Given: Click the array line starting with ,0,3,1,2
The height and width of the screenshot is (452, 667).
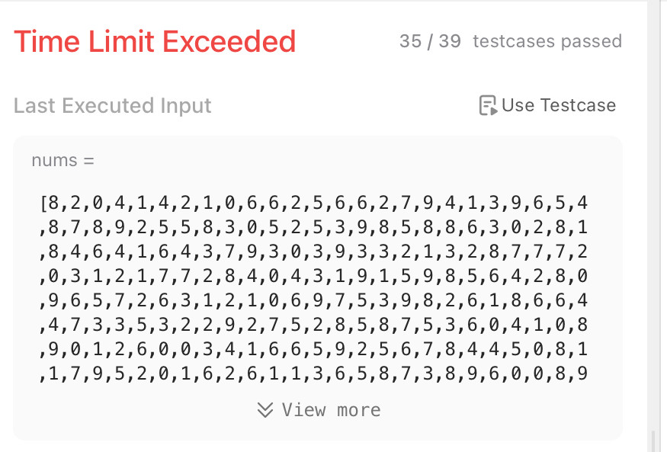Looking at the screenshot, I should pos(313,277).
